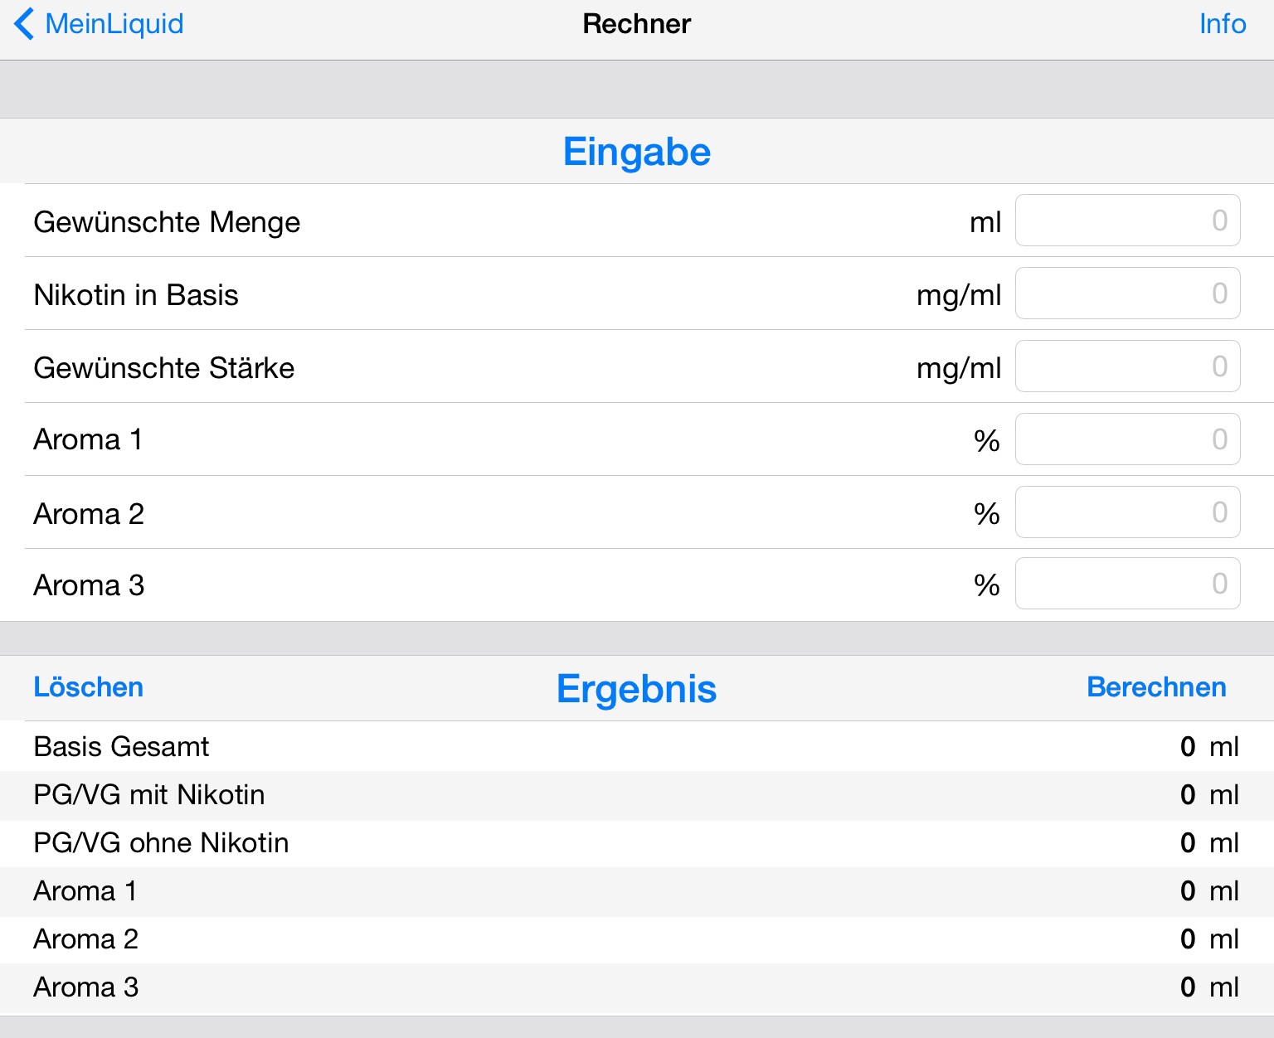Viewport: 1274px width, 1038px height.
Task: Enter the Aroma 1 percent field
Action: coord(1127,439)
